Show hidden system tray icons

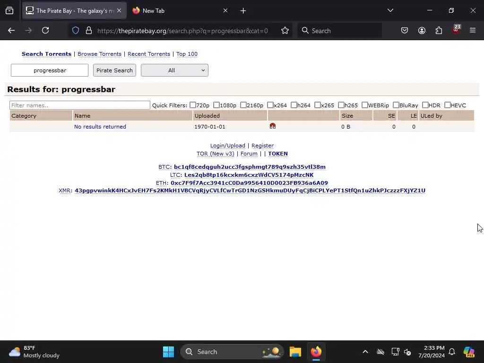click(x=365, y=352)
